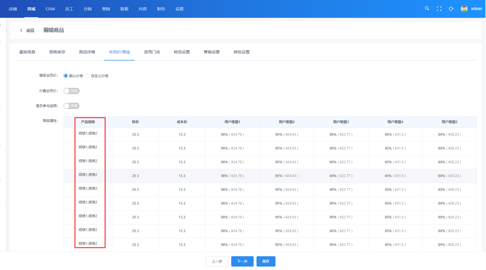Switch to 规格库存 tab
Viewport: 486px width, 270px height.
[x=57, y=52]
